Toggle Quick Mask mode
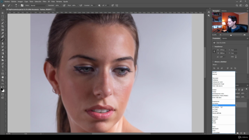Screen dimensions: 249x140 pos(3,94)
